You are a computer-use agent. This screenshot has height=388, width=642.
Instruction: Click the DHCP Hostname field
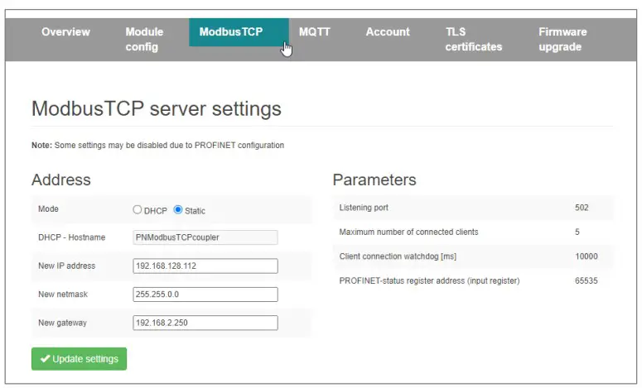pos(205,237)
